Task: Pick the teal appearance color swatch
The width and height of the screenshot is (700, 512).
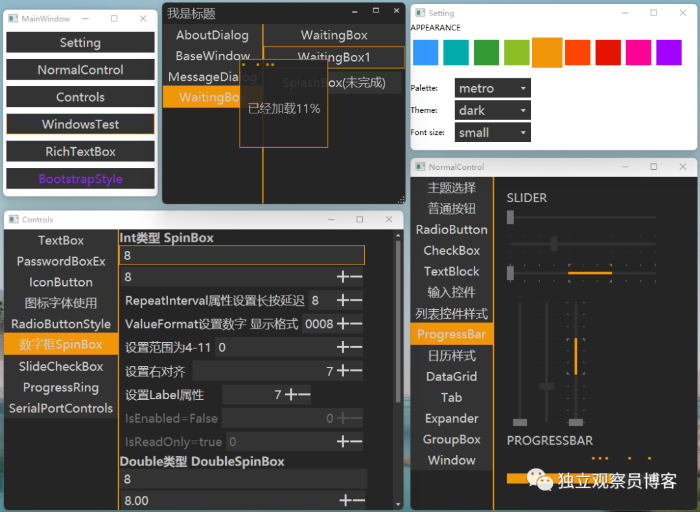Action: click(456, 52)
